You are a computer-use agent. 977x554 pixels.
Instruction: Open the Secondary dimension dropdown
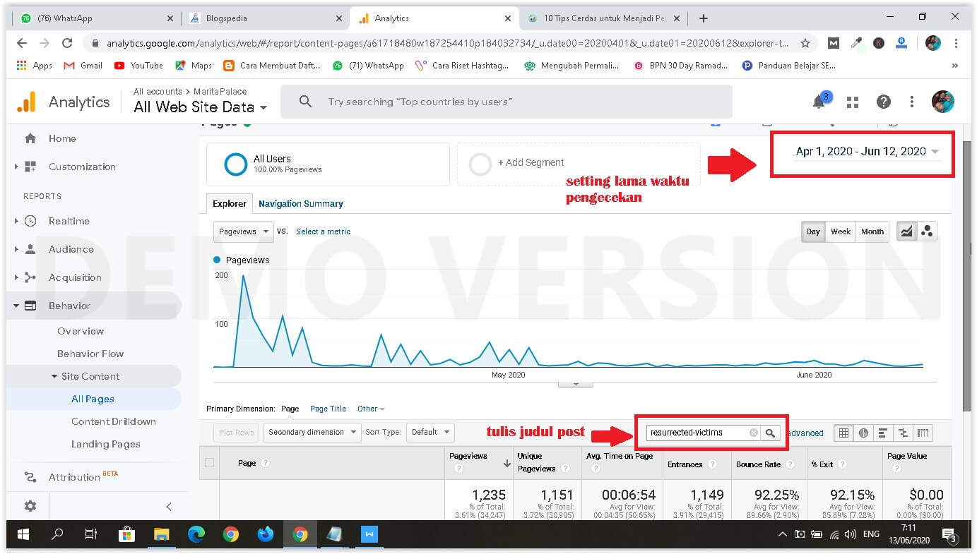(x=312, y=432)
